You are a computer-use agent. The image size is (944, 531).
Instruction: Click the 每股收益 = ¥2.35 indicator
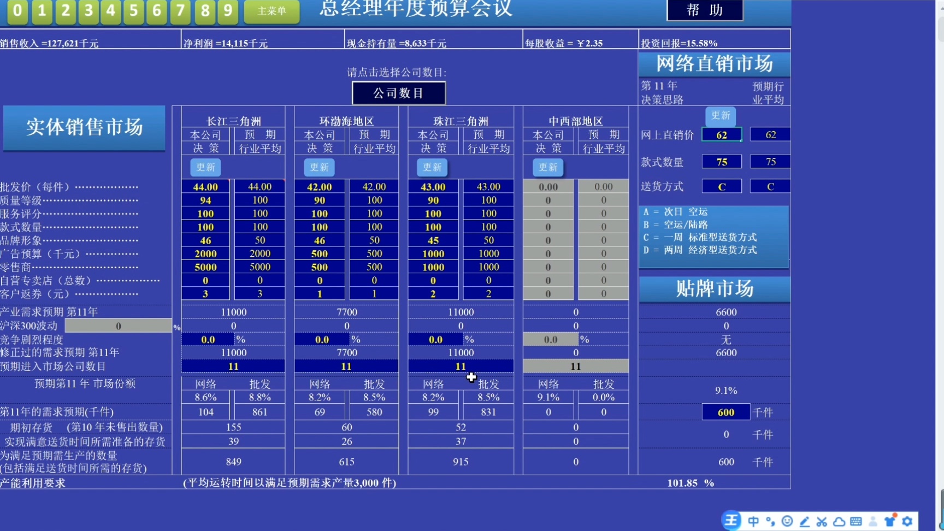click(564, 43)
